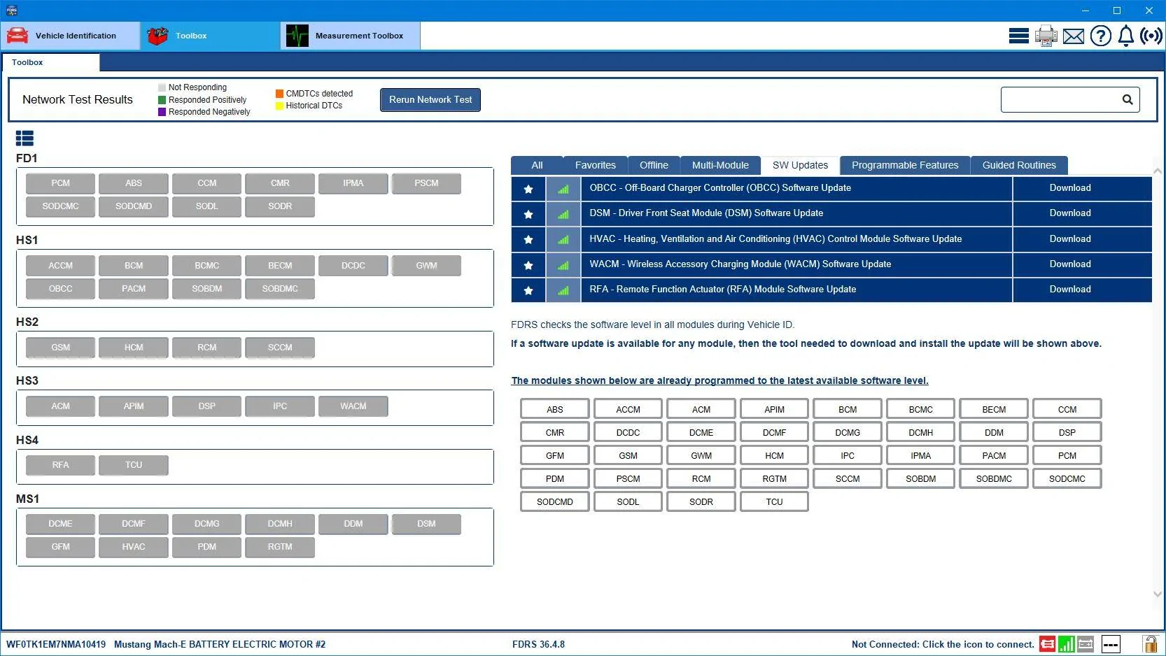
Task: Open the envelope feedback icon
Action: [x=1074, y=36]
